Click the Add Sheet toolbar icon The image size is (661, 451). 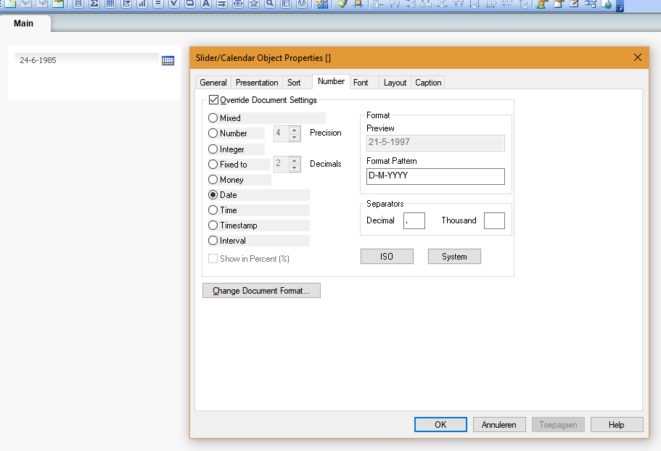click(x=10, y=4)
